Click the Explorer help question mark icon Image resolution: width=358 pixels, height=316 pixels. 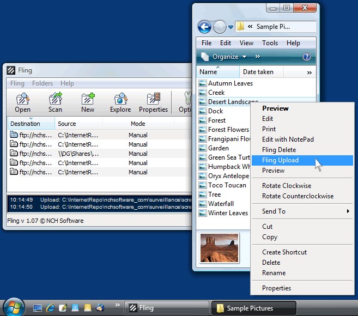pos(306,57)
